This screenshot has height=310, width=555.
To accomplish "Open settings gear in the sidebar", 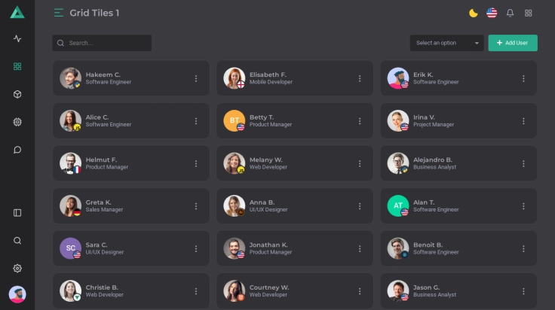I will (x=17, y=268).
